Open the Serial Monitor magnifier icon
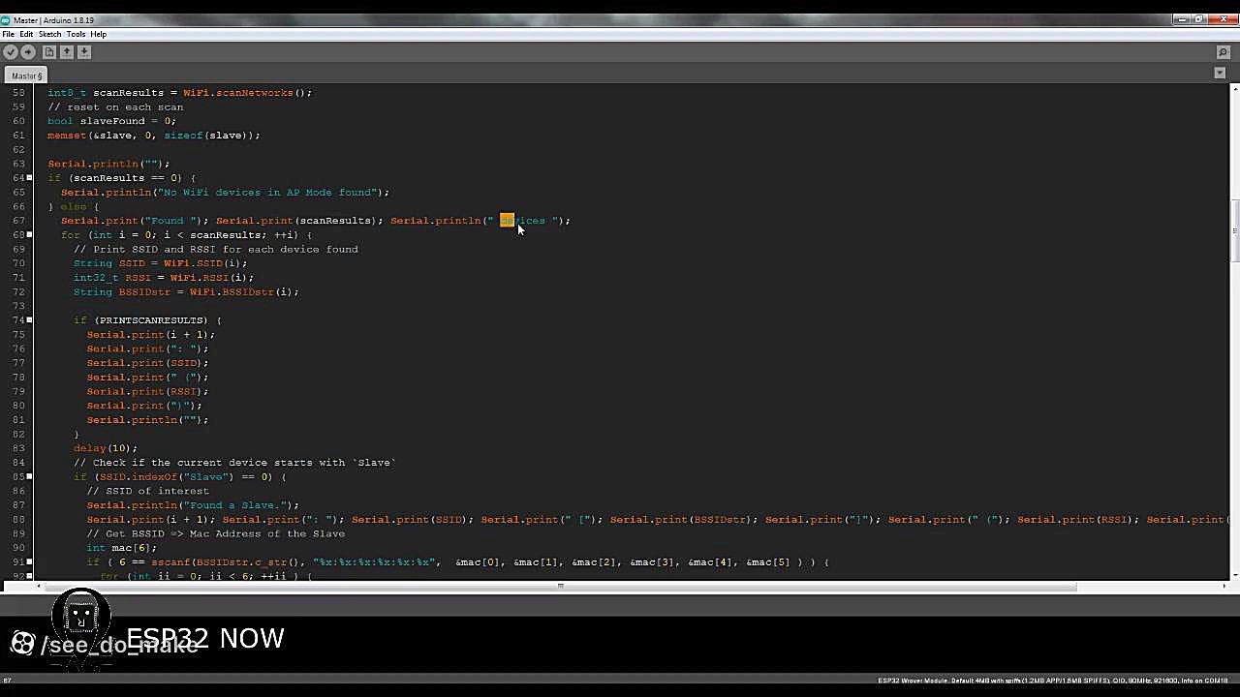 pyautogui.click(x=1224, y=52)
